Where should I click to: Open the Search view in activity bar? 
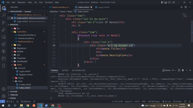coord(4,15)
